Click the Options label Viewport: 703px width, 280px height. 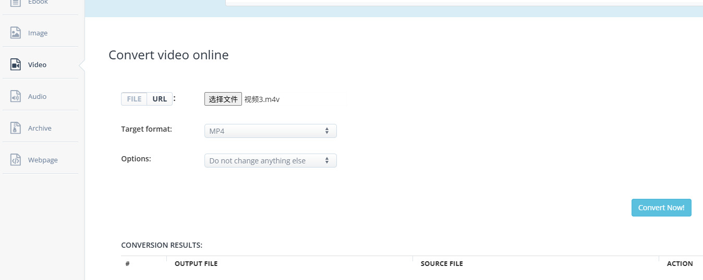(136, 159)
